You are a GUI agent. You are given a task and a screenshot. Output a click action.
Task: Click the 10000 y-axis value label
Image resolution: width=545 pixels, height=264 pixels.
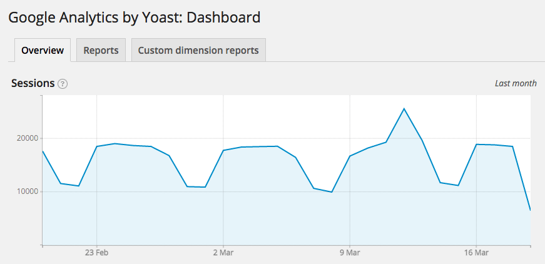[x=25, y=191]
